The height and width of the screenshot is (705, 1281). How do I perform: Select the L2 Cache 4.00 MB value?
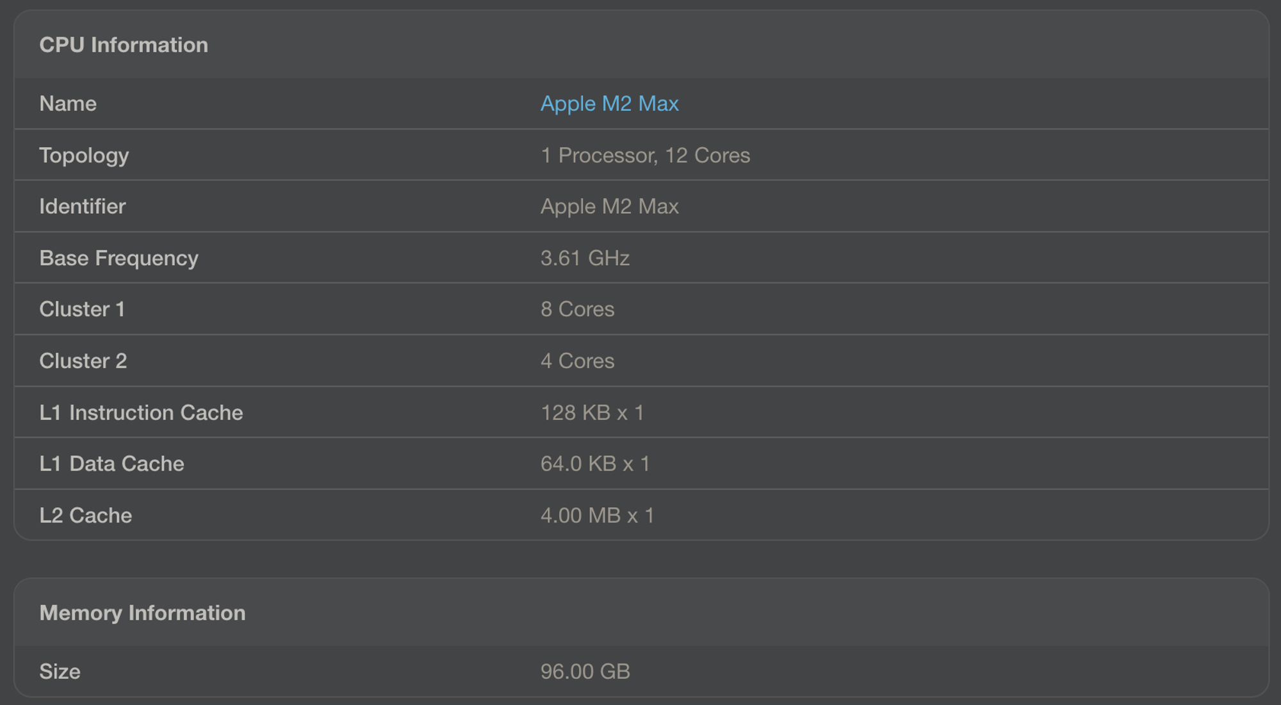[597, 515]
